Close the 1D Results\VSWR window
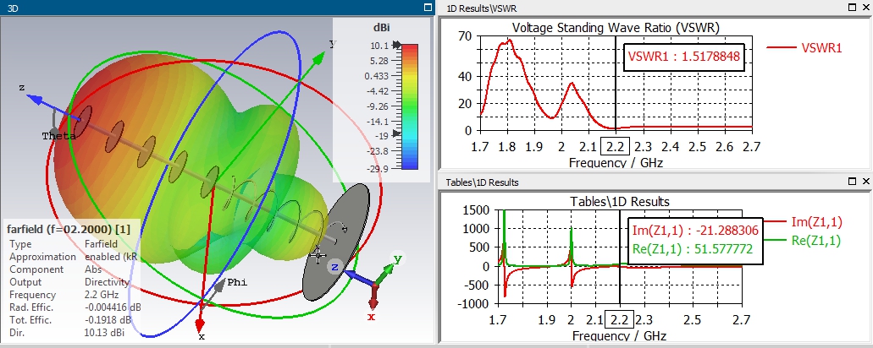This screenshot has width=873, height=348. [865, 8]
